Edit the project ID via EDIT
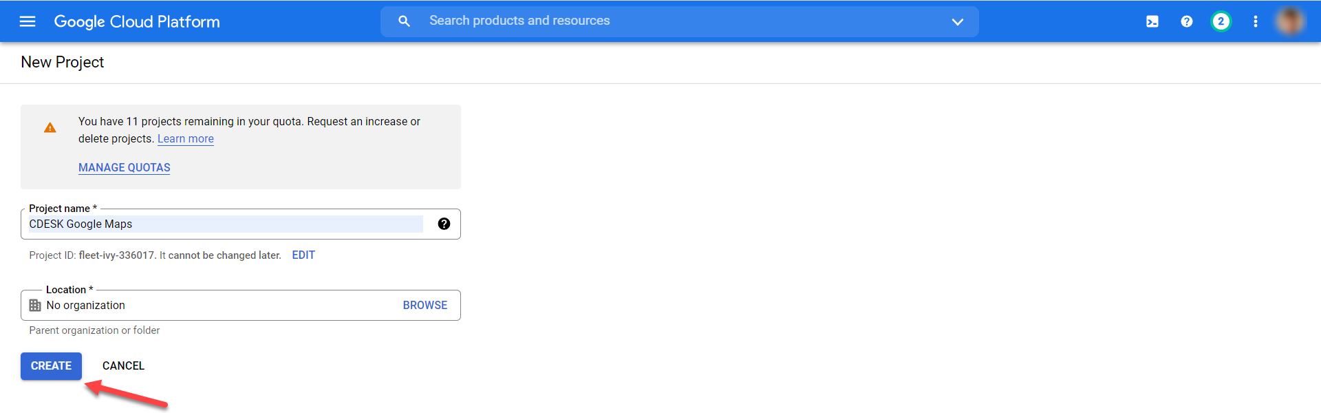 pos(303,255)
